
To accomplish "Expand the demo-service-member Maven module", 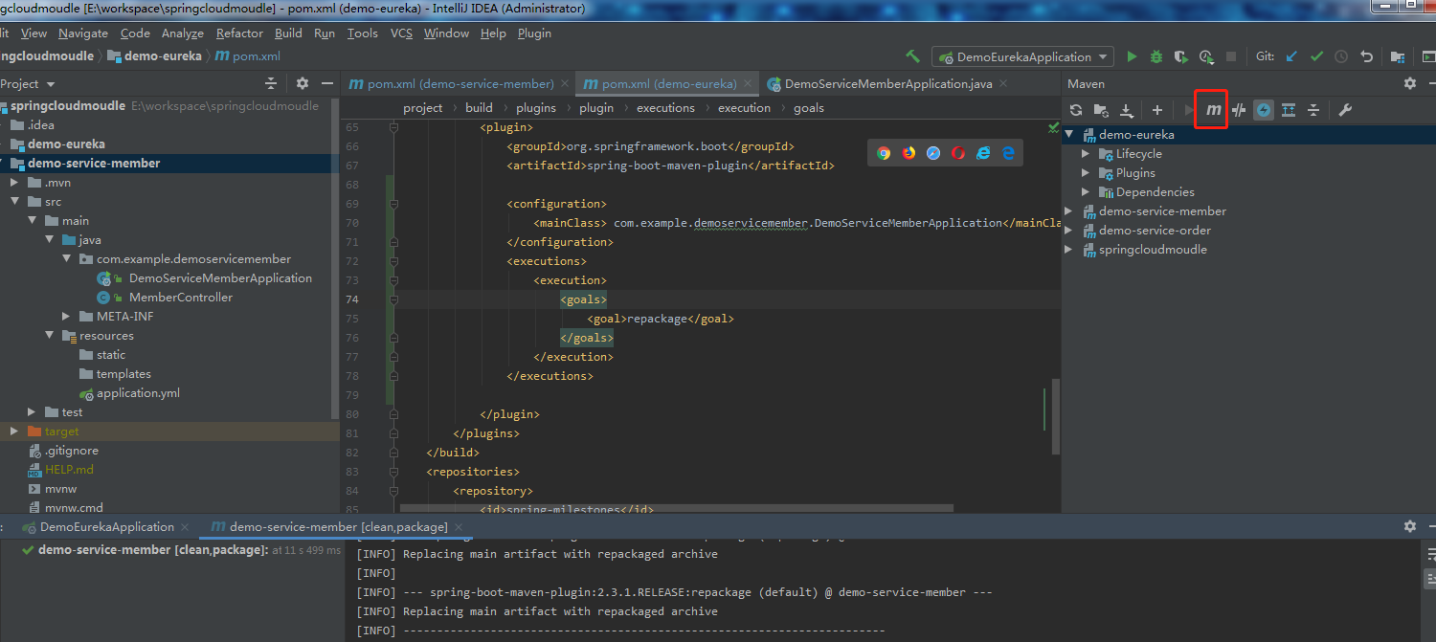I will [1069, 210].
